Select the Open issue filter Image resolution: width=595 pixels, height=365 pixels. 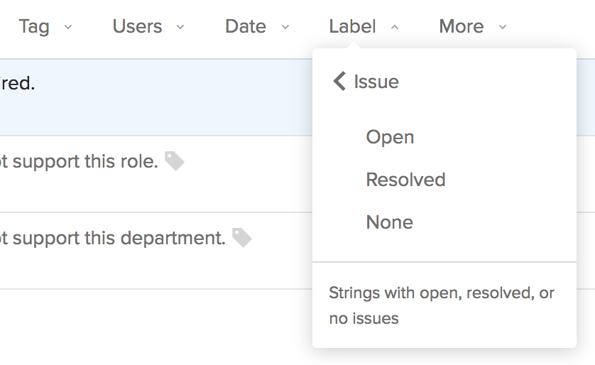coord(390,137)
